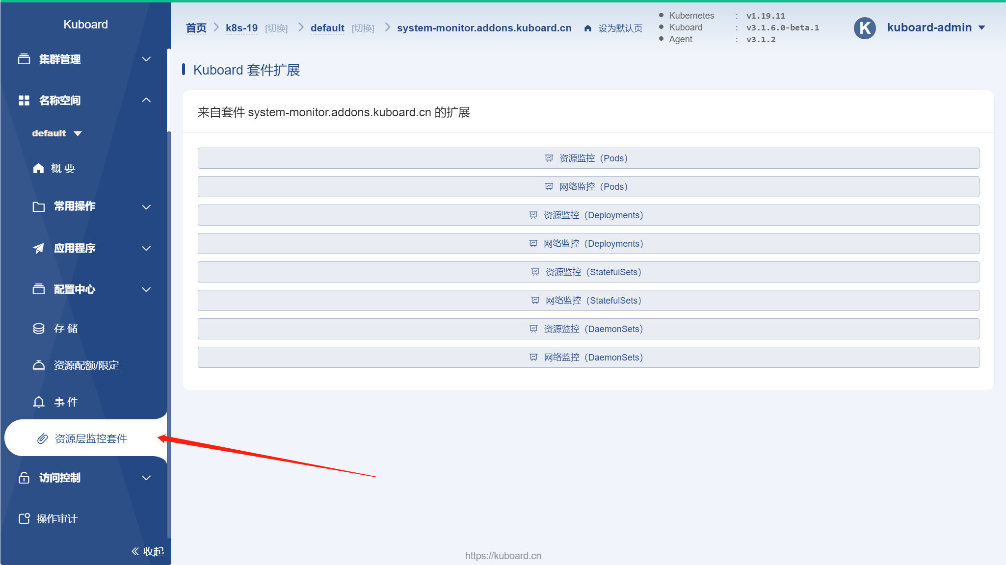This screenshot has height=565, width=1006.
Task: Click the 名称空间 grid icon
Action: pos(24,101)
